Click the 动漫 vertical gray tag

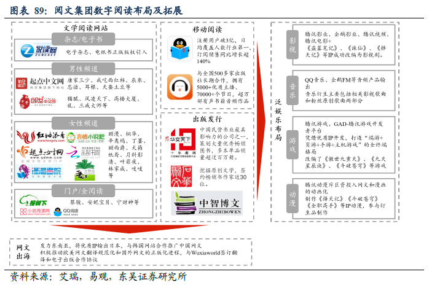click(292, 198)
